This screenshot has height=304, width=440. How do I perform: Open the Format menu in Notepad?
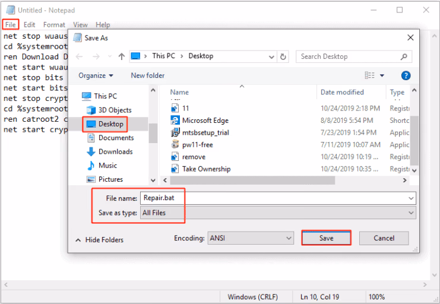[54, 25]
